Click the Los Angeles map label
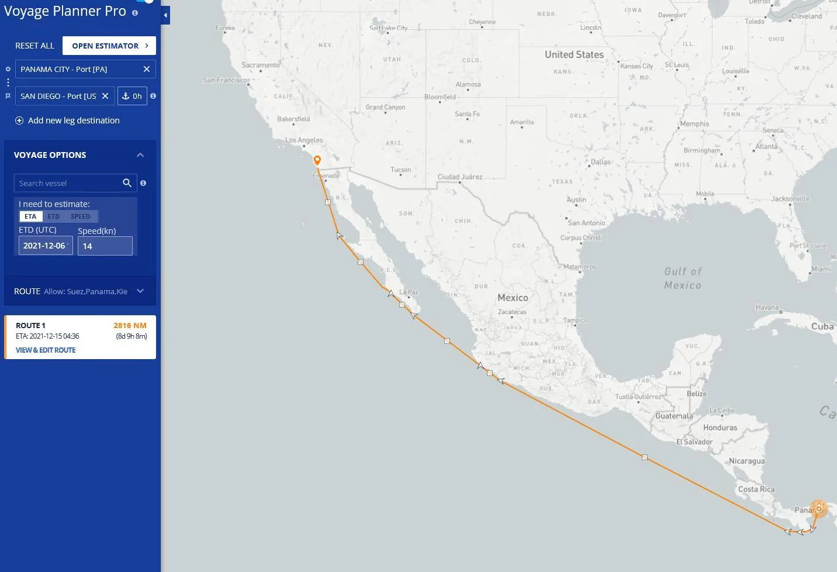The width and height of the screenshot is (837, 572). (x=304, y=140)
